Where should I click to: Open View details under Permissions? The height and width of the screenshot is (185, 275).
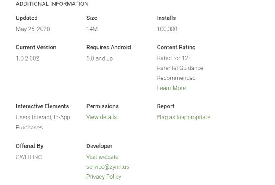coord(101,117)
